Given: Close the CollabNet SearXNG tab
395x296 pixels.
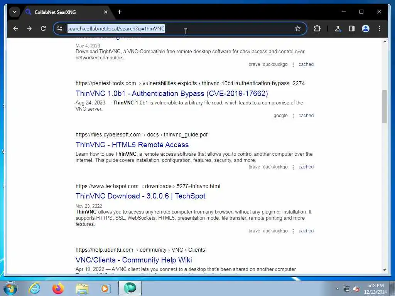Looking at the screenshot, I should 106,12.
